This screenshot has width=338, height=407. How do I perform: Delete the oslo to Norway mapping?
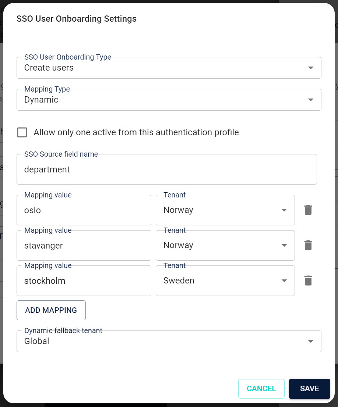308,210
